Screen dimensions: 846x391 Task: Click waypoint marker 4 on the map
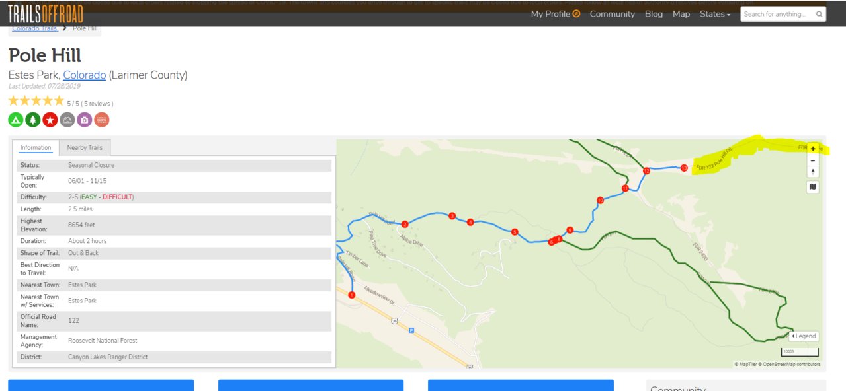[x=470, y=223]
